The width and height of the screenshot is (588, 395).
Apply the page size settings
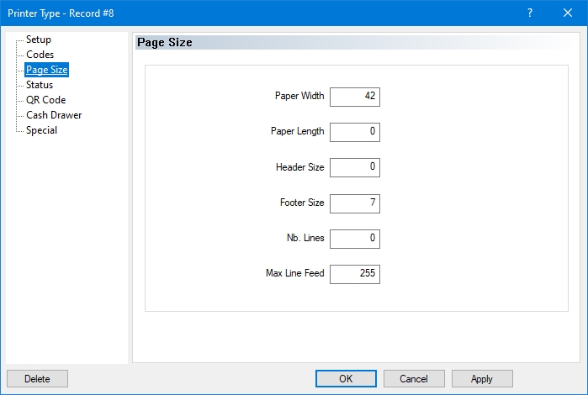pos(482,379)
